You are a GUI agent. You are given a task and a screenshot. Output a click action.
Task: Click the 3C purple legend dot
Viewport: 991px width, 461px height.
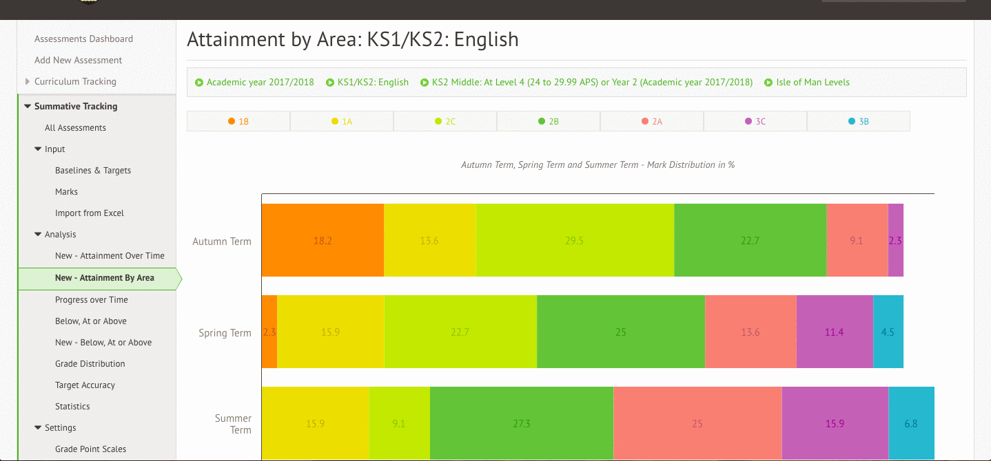748,121
